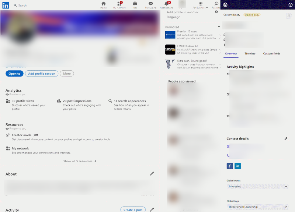Expand the Global tags Leadership dropdown

[257, 207]
